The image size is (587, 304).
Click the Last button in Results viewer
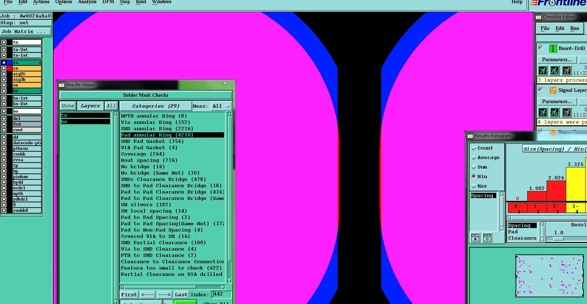181,295
